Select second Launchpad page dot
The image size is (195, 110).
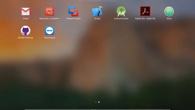99,102
